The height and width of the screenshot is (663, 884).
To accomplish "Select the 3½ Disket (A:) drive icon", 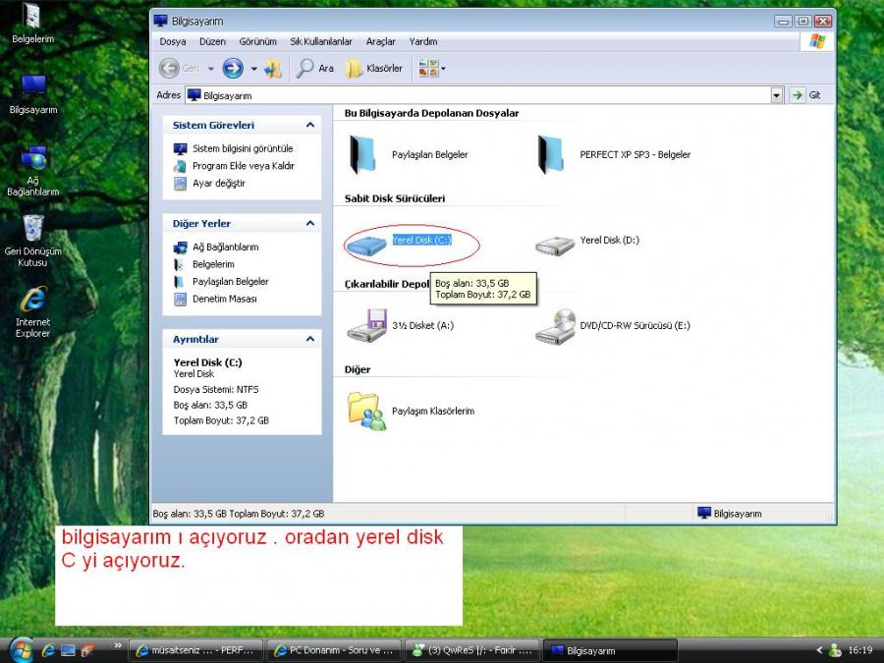I will click(366, 325).
